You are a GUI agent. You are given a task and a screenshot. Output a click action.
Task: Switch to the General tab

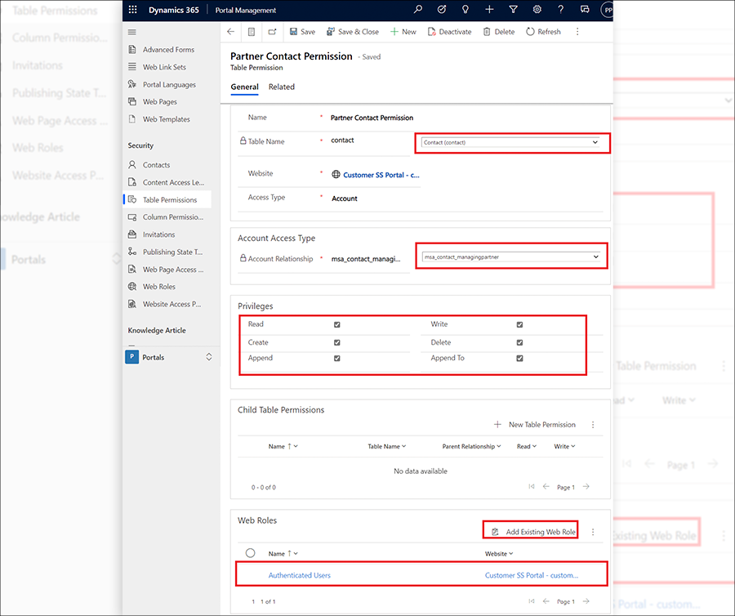244,87
